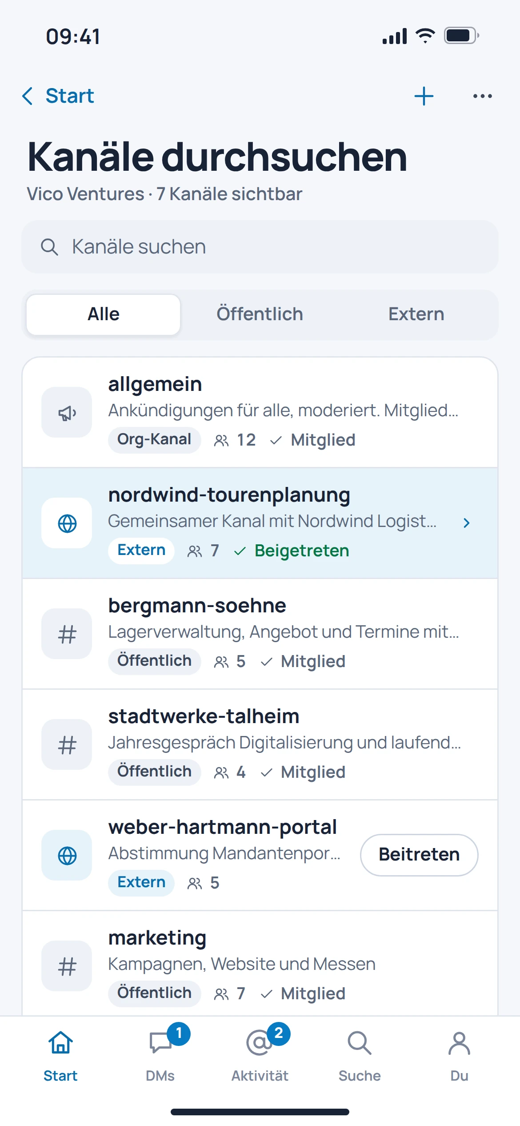This screenshot has height=1126, width=520.
Task: Open the nordwind-tourenplanung channel
Action: 260,523
